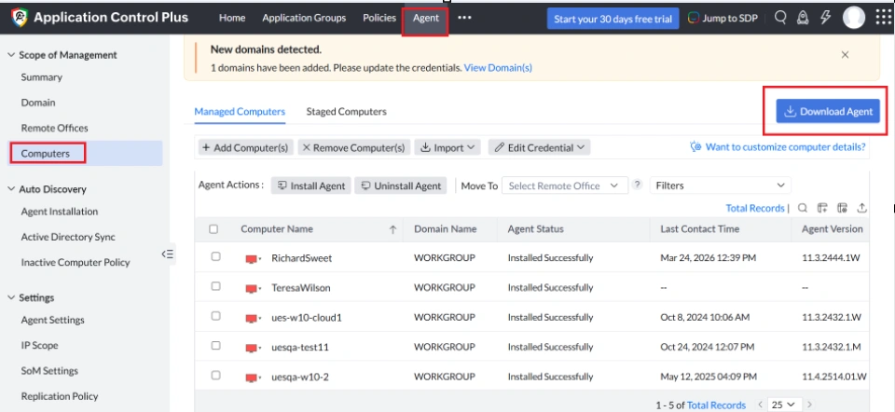Click the ues-w10-cloud1 computer icon
Screen dimensions: 895x412
[x=251, y=319]
